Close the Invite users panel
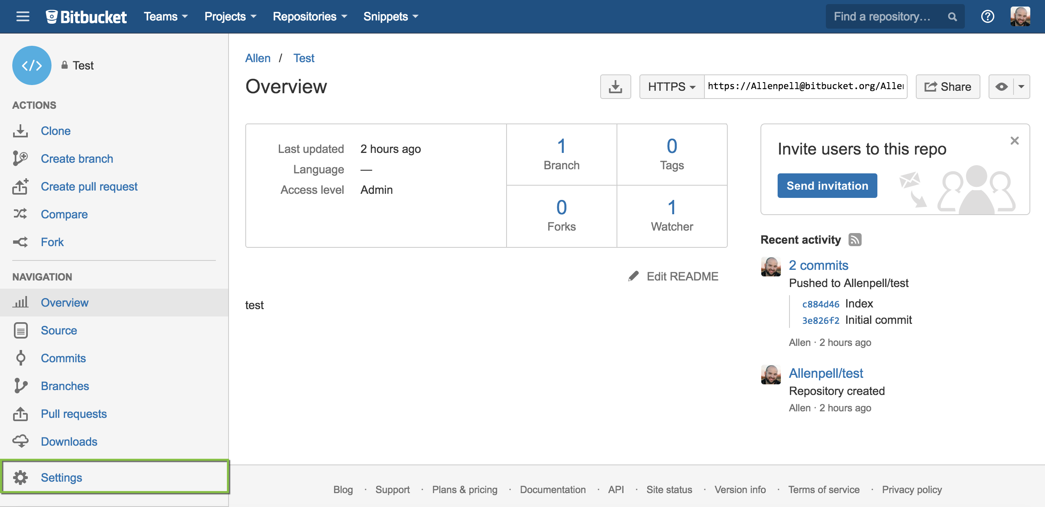This screenshot has width=1045, height=507. (1014, 141)
